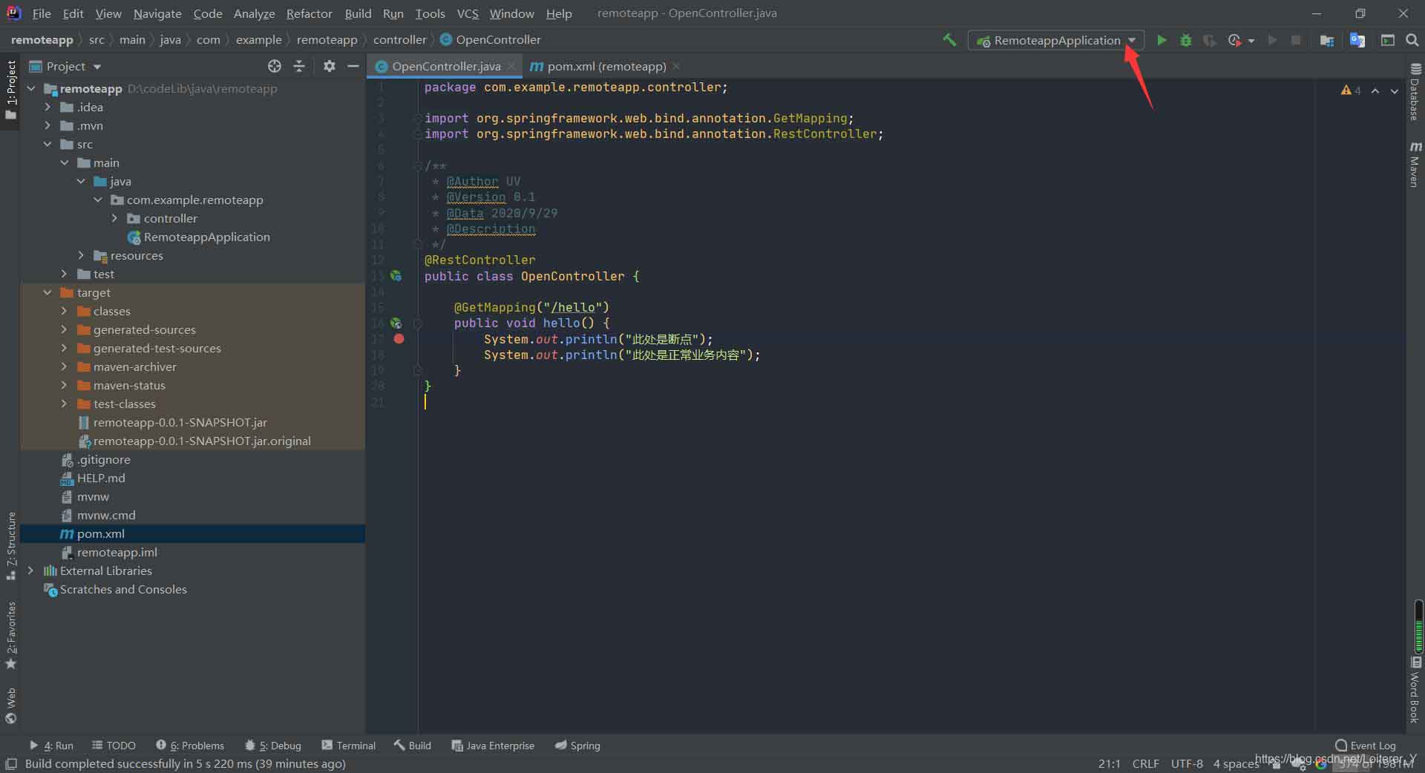Image resolution: width=1425 pixels, height=773 pixels.
Task: Click the Spring bean gutter icon on class line
Action: [x=396, y=276]
